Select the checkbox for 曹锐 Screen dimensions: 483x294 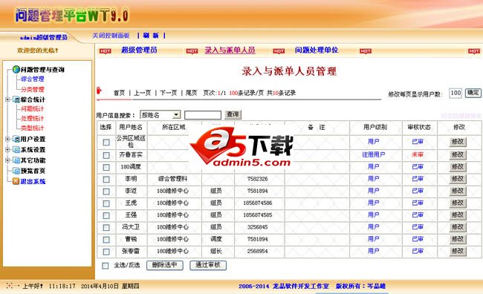pos(106,240)
